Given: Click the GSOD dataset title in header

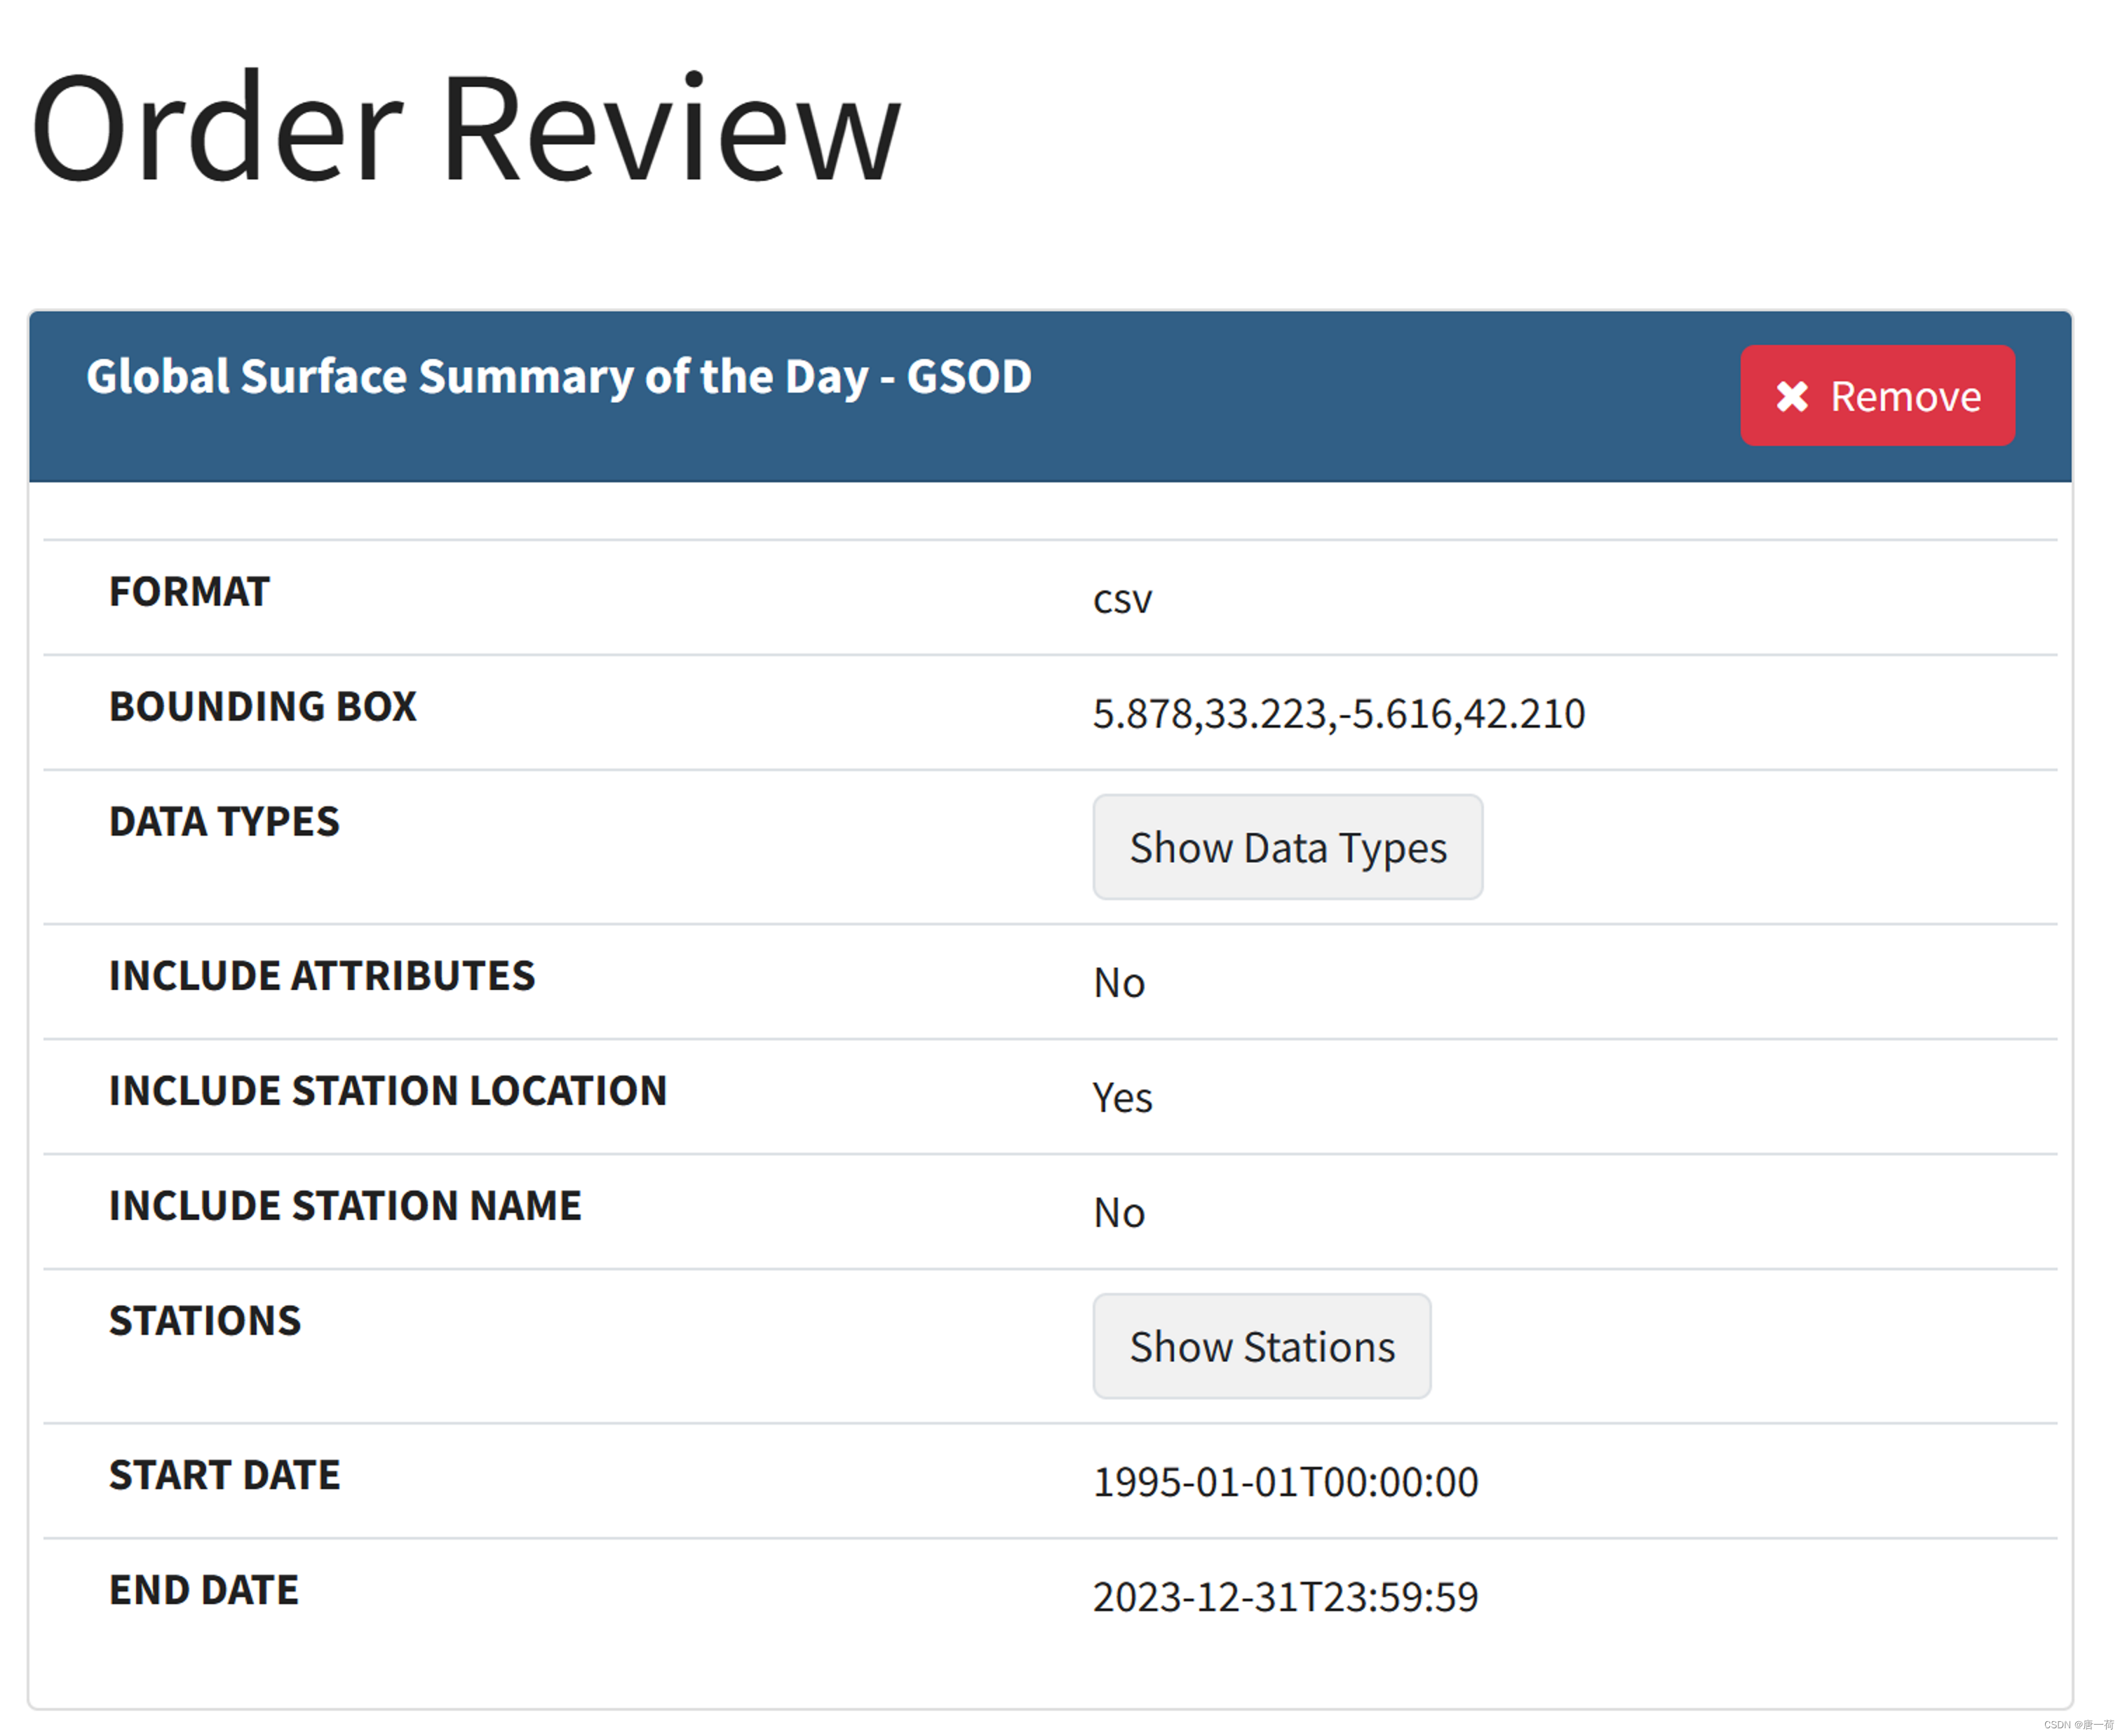Looking at the screenshot, I should (558, 377).
